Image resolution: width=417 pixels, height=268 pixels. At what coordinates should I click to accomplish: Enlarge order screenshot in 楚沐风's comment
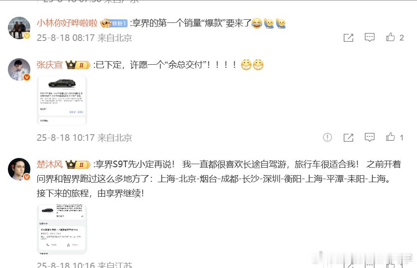coord(62,229)
